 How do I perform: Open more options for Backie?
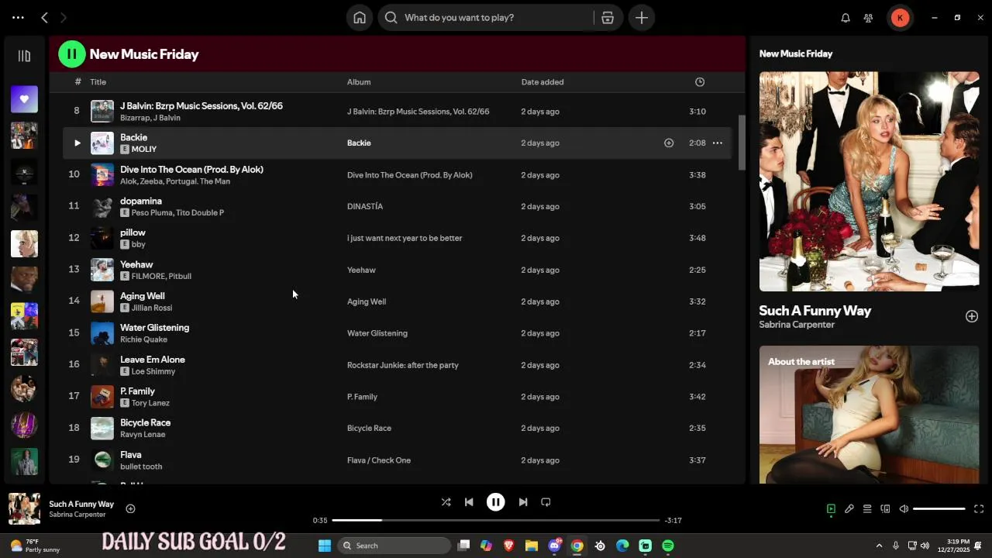click(718, 143)
